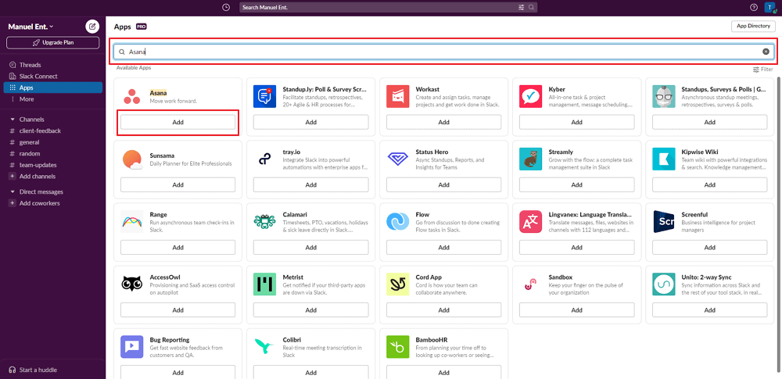Screen dimensions: 782x379
Task: Click the AccessOwl app icon
Action: point(132,284)
